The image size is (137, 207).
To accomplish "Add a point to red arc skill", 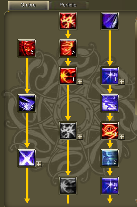I will [x=80, y=82].
